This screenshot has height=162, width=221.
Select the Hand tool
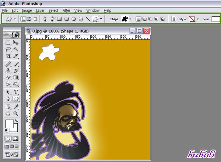point(8,113)
